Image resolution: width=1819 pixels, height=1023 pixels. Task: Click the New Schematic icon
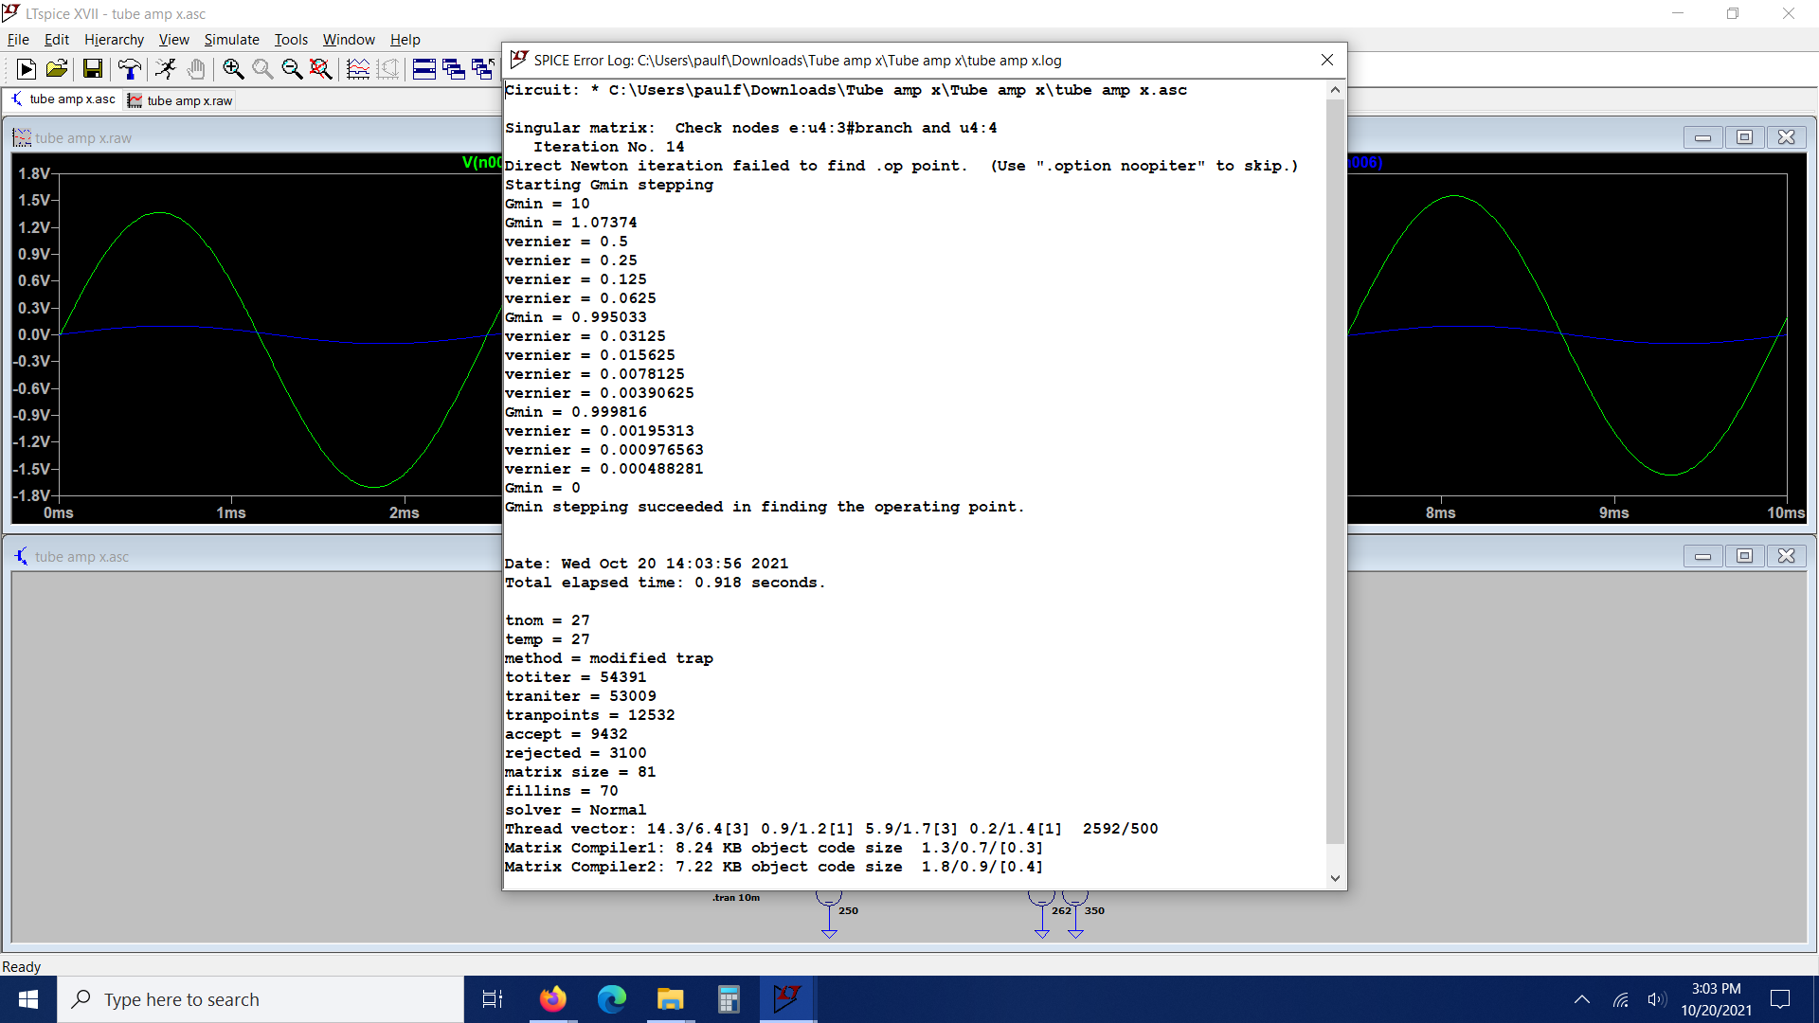27,68
